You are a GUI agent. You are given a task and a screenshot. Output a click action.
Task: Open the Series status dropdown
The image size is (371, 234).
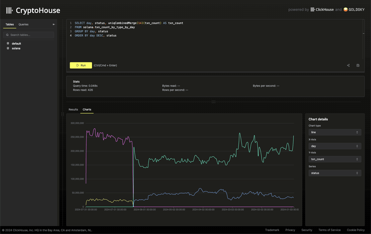(x=334, y=173)
